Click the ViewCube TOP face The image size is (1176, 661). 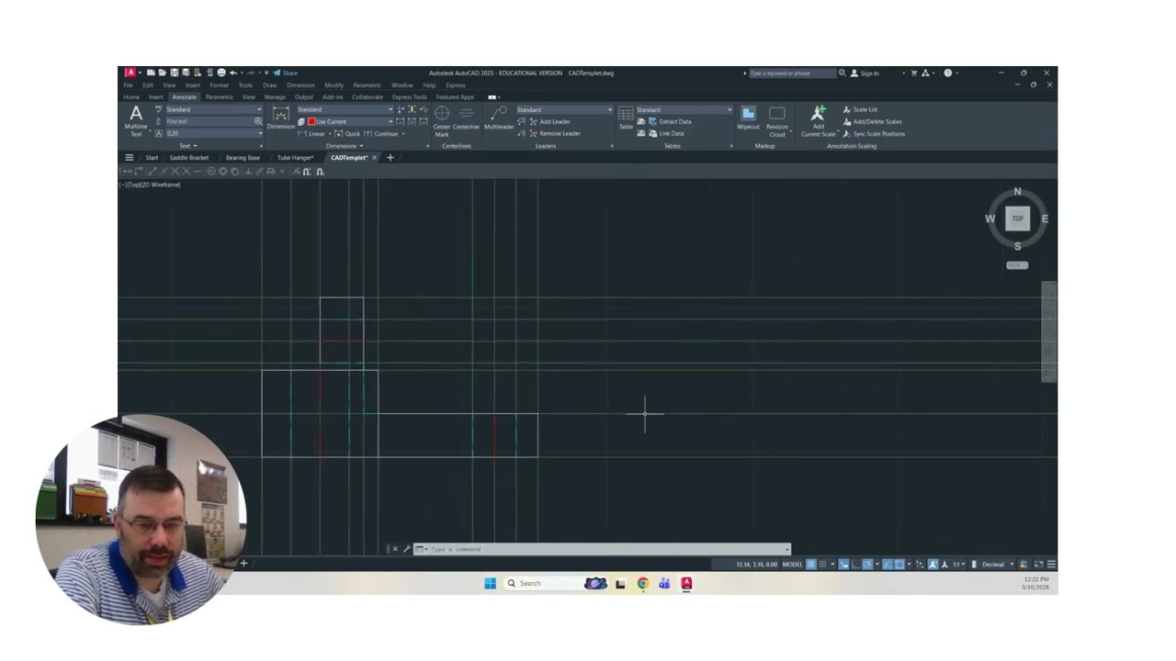1017,218
